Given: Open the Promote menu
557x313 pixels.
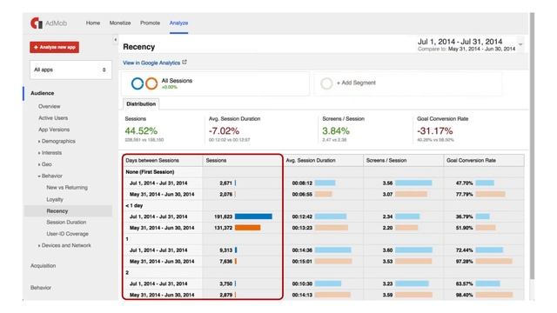Looking at the screenshot, I should click(150, 23).
